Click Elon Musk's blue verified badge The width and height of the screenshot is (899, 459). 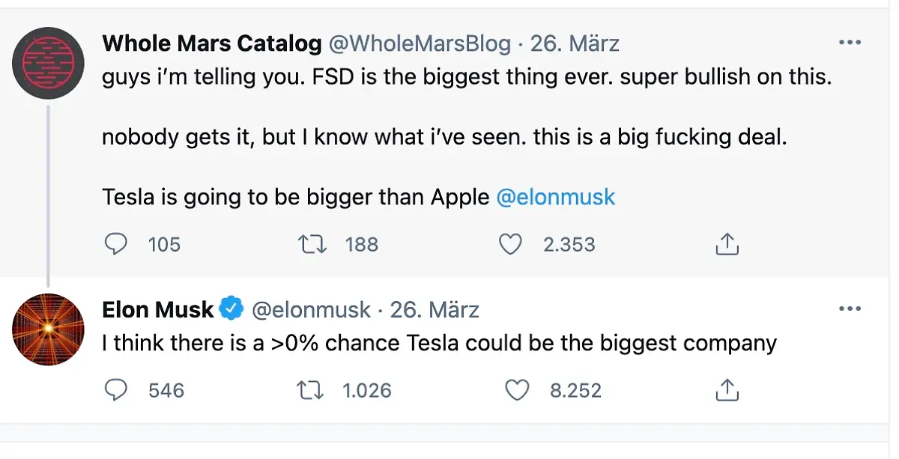coord(231,308)
